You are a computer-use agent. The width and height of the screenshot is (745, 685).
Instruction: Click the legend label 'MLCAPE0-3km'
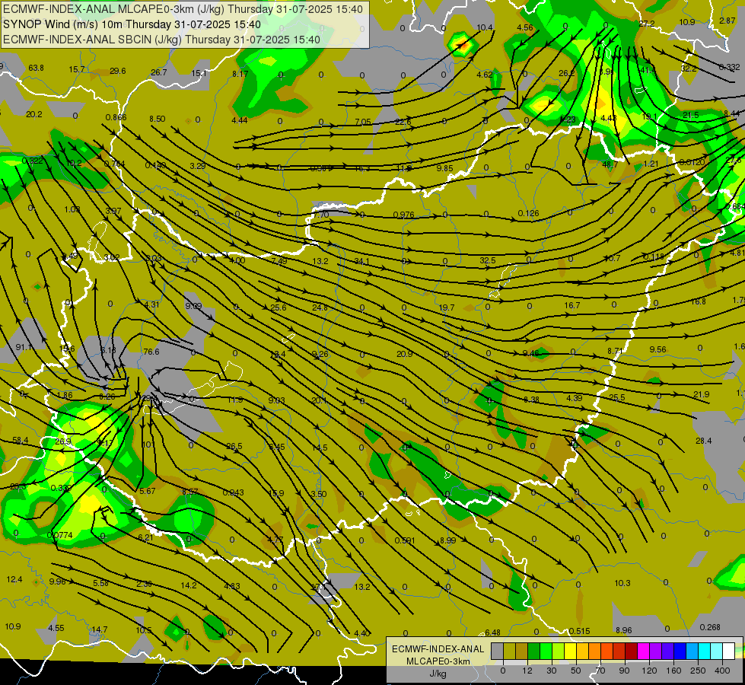(x=438, y=661)
